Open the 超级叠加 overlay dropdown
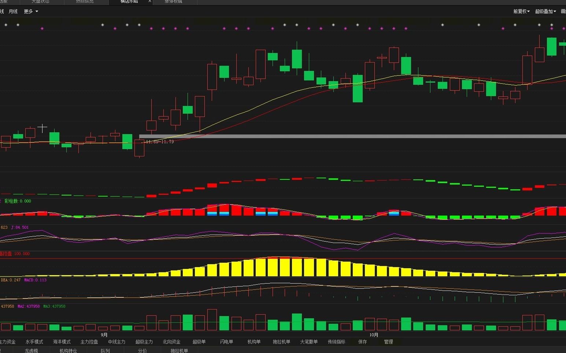This screenshot has width=566, height=353. pos(545,11)
